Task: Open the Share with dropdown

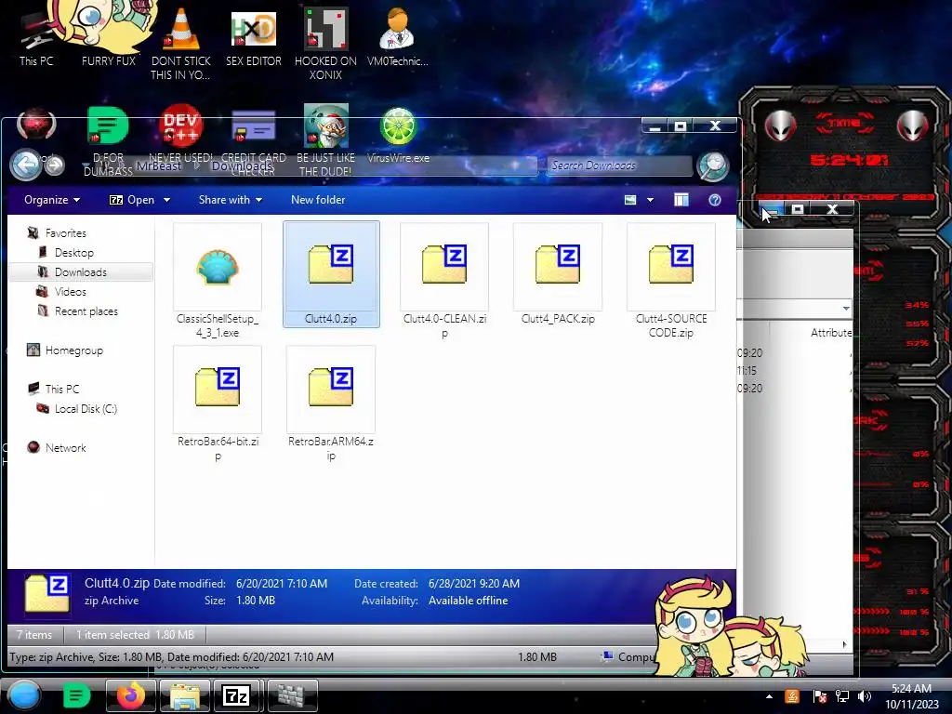Action: (231, 200)
